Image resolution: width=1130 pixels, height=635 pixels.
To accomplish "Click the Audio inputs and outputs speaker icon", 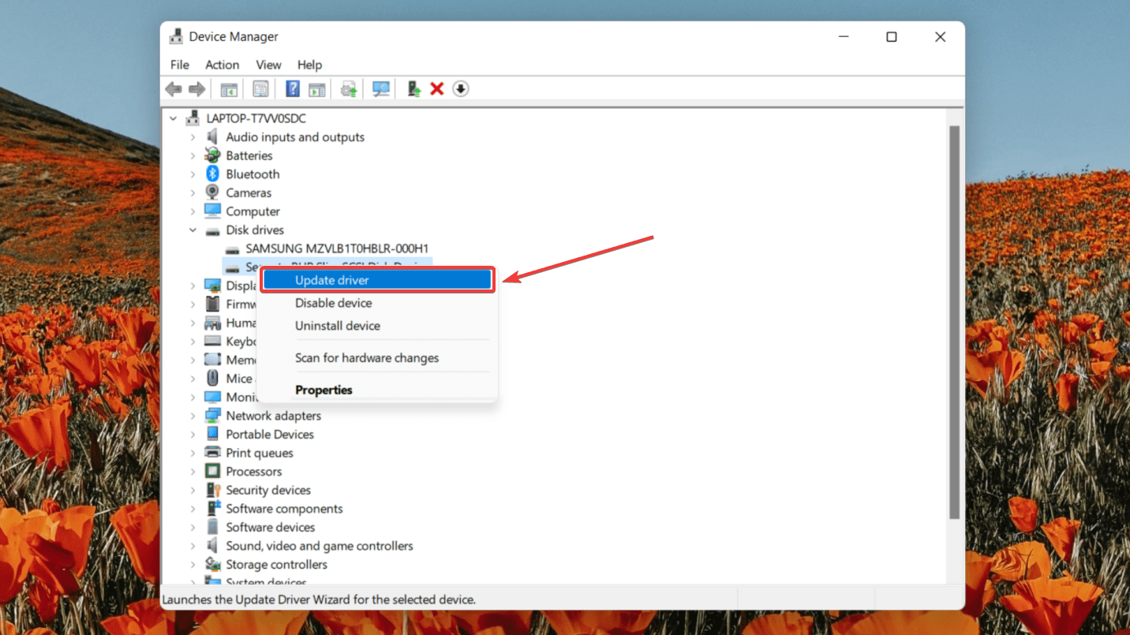I will 212,137.
